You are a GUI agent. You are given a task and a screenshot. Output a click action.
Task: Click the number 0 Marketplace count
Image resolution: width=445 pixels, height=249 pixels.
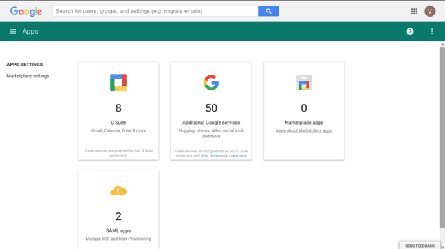[x=303, y=108]
